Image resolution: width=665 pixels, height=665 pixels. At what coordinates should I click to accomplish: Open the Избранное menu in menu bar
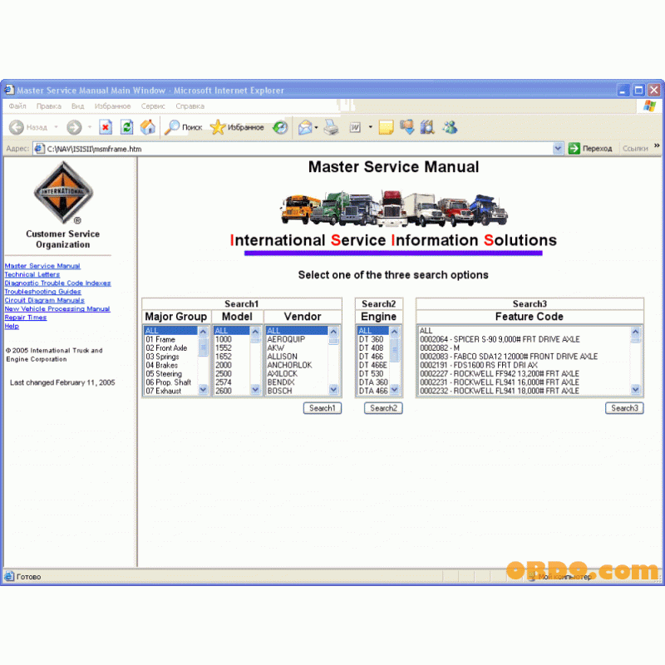[112, 106]
